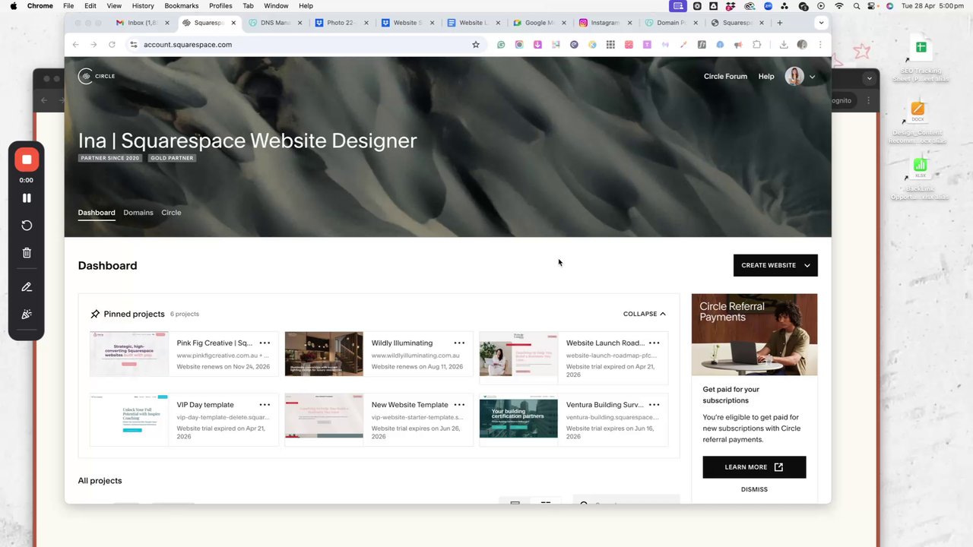Open options menu for Pink Fig Creative
Image resolution: width=973 pixels, height=547 pixels.
[265, 343]
